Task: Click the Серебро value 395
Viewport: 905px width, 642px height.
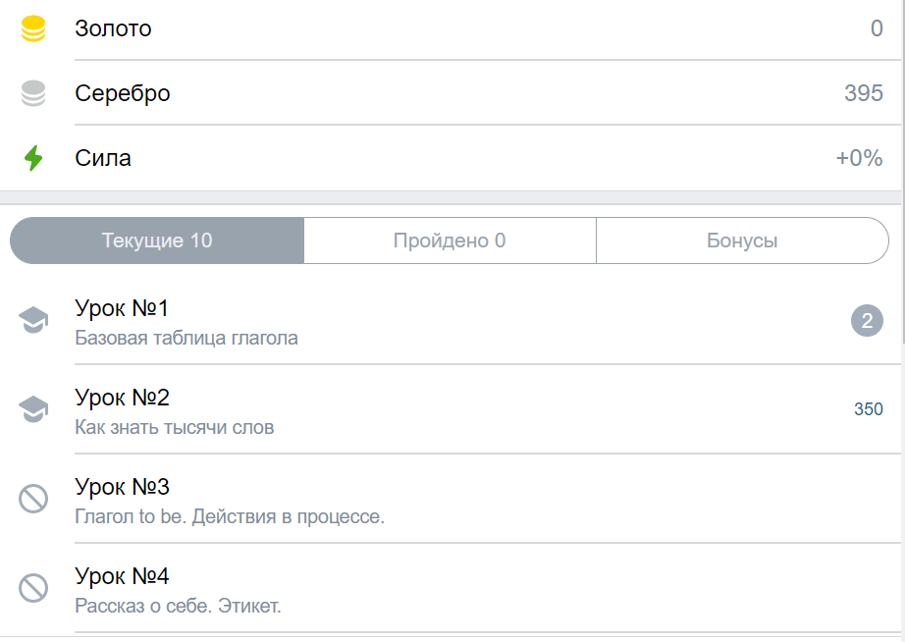Action: point(864,93)
